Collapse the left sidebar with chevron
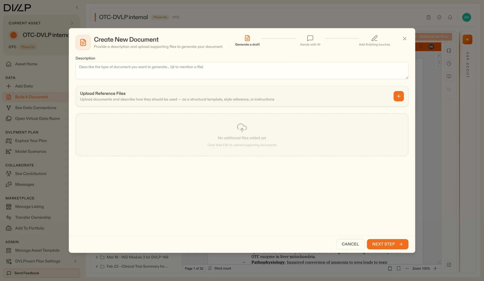This screenshot has width=484, height=281. coord(77,8)
